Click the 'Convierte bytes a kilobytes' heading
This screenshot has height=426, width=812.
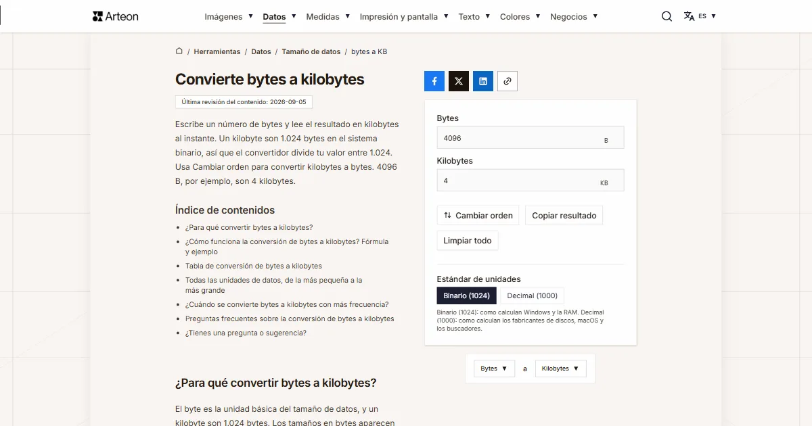(x=270, y=79)
